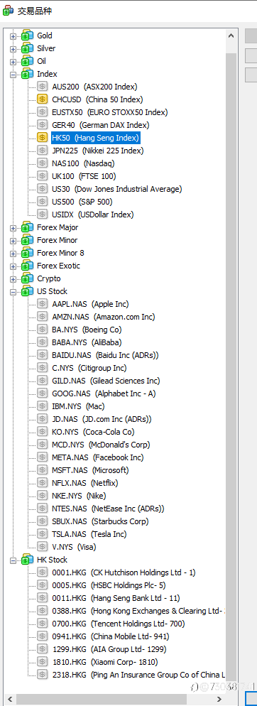The width and height of the screenshot is (257, 706).
Task: Click the grey EUSTX50 symbol icon
Action: [x=43, y=112]
